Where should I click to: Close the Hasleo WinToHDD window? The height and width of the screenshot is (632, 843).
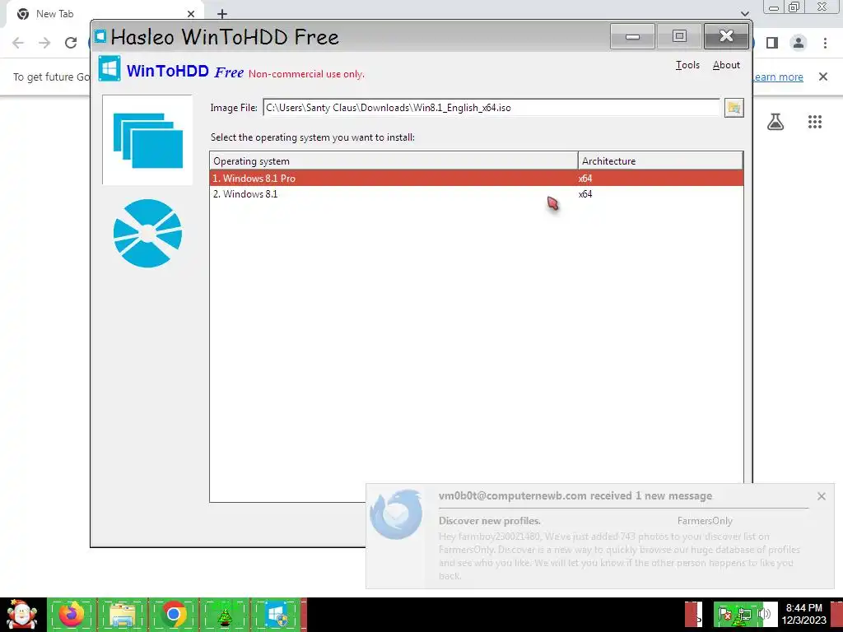[726, 36]
